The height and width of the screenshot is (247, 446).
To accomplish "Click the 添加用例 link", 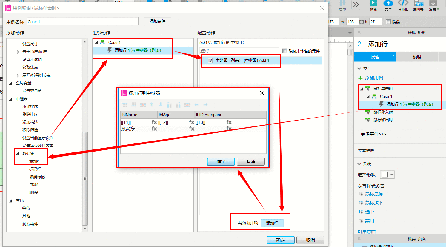I will [374, 78].
